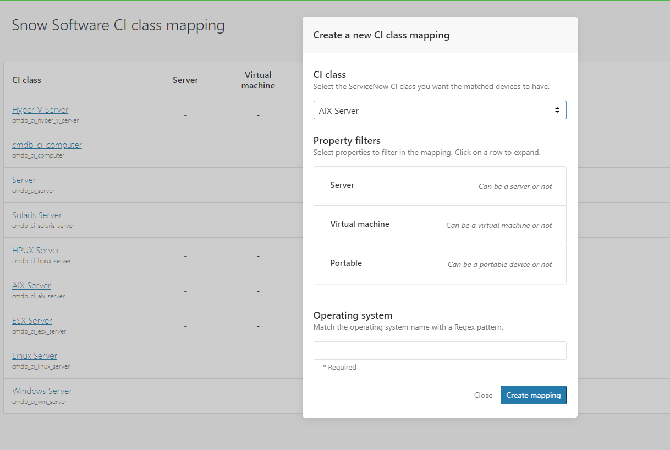Screen dimensions: 670x450
Task: Open the Hyper-V Server mapping
Action: pos(40,109)
